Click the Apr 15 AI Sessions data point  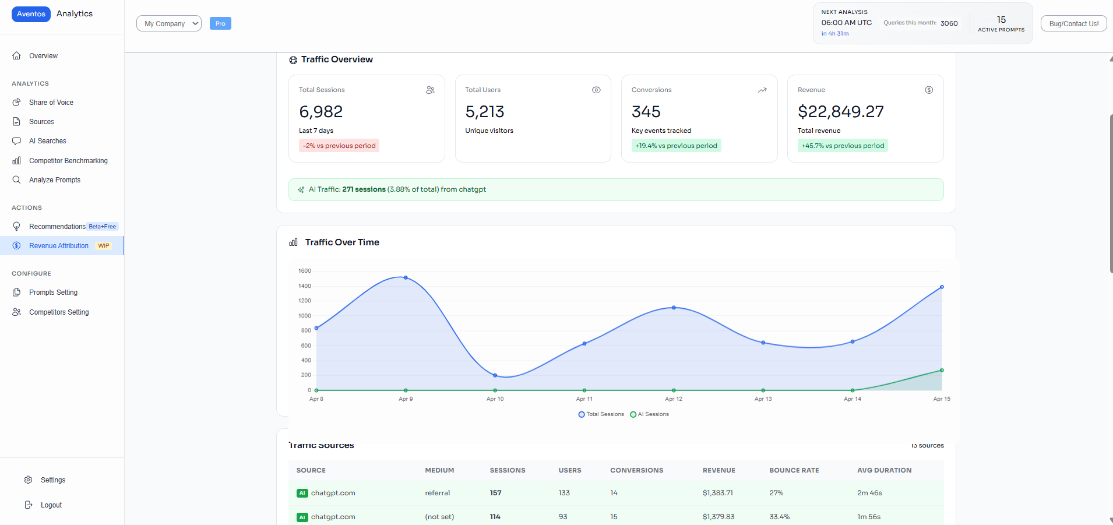(x=942, y=370)
